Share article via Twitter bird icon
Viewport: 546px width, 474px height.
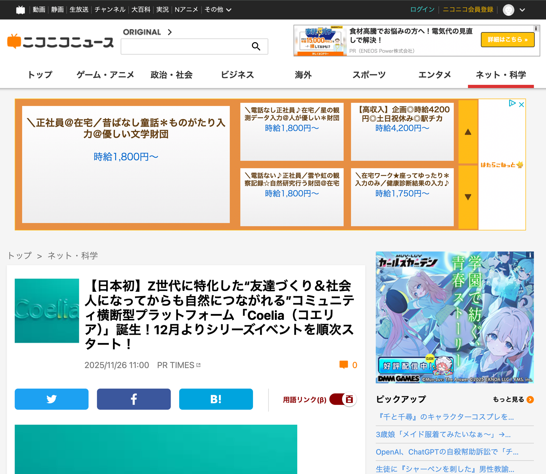click(51, 399)
